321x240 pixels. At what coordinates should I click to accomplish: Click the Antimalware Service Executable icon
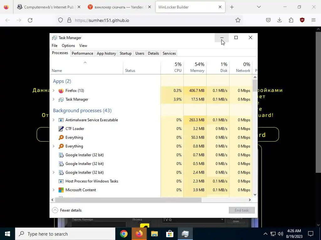point(61,120)
